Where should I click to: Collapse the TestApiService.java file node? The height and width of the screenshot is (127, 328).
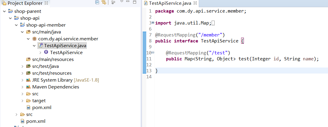34,46
